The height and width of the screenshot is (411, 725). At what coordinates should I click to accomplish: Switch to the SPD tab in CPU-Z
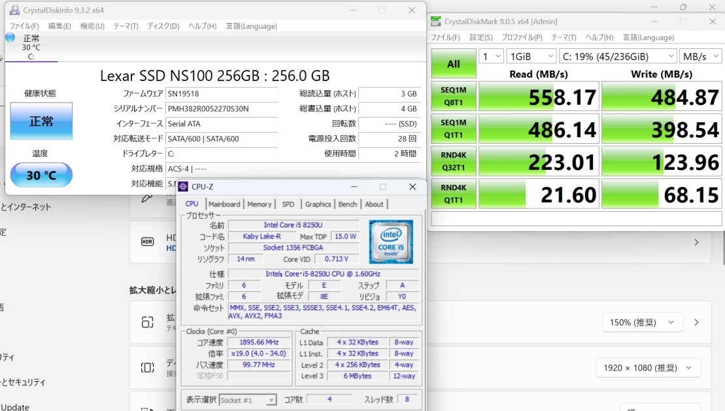coord(288,204)
